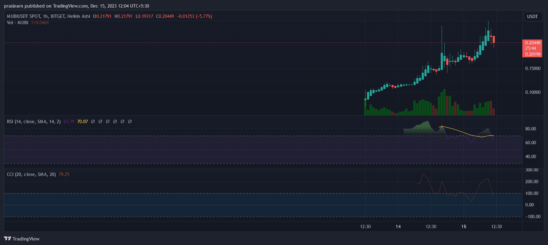Click the 25:44 candle countdown timer
This screenshot has width=548, height=245.
point(530,48)
